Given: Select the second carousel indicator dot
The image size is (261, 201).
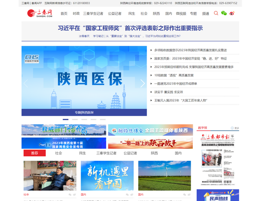Looking at the screenshot, I should pyautogui.click(x=75, y=119).
